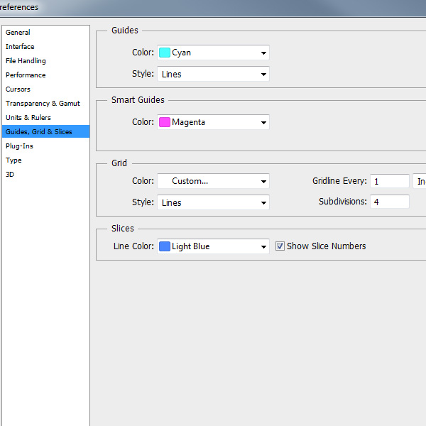
Task: Expand the Grid Style dropdown
Action: click(213, 202)
